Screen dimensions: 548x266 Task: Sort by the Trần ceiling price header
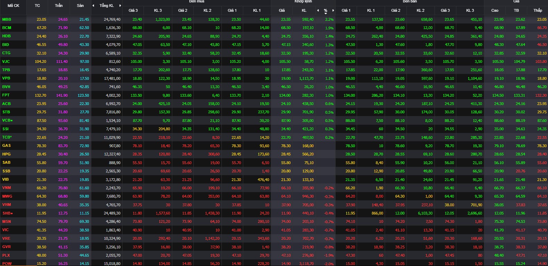click(x=59, y=6)
